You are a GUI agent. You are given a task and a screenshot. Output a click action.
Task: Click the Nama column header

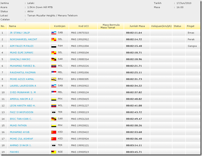click(x=12, y=26)
